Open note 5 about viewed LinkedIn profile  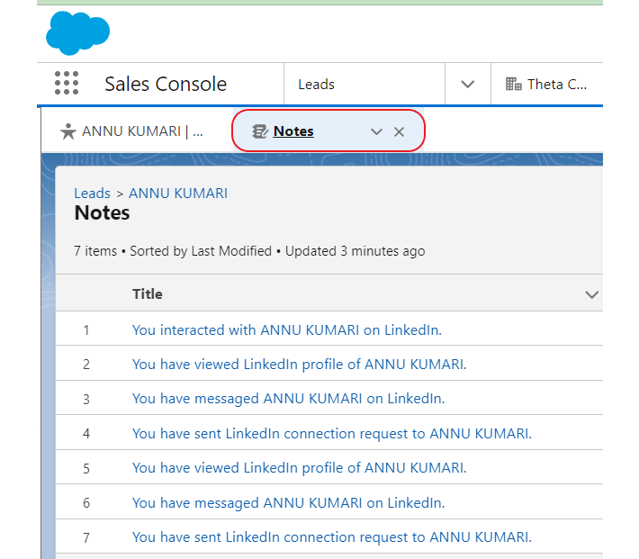[x=300, y=468]
